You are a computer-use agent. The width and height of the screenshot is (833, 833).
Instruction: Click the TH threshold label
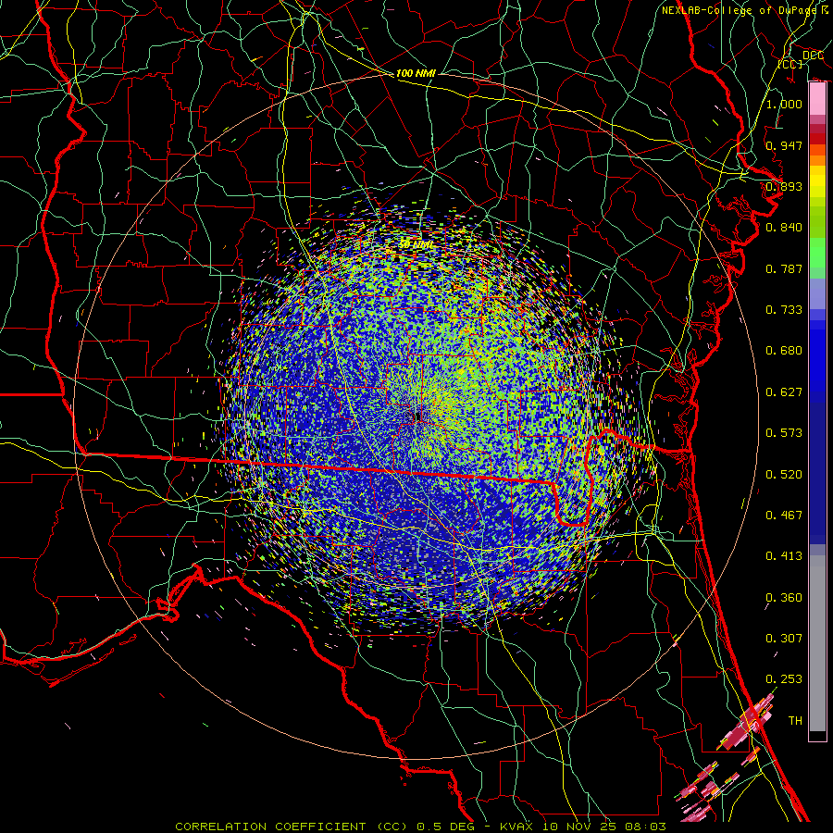tap(795, 720)
